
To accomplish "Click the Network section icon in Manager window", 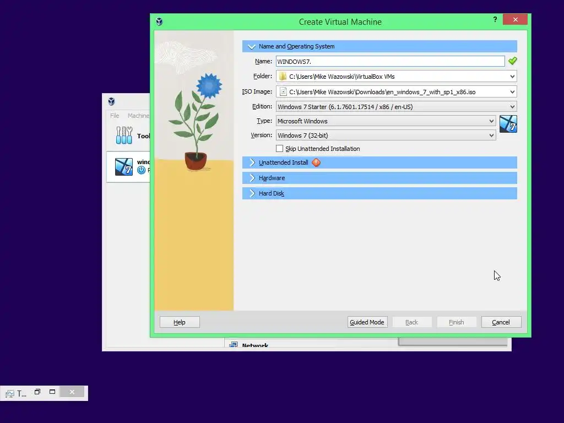I will (233, 345).
